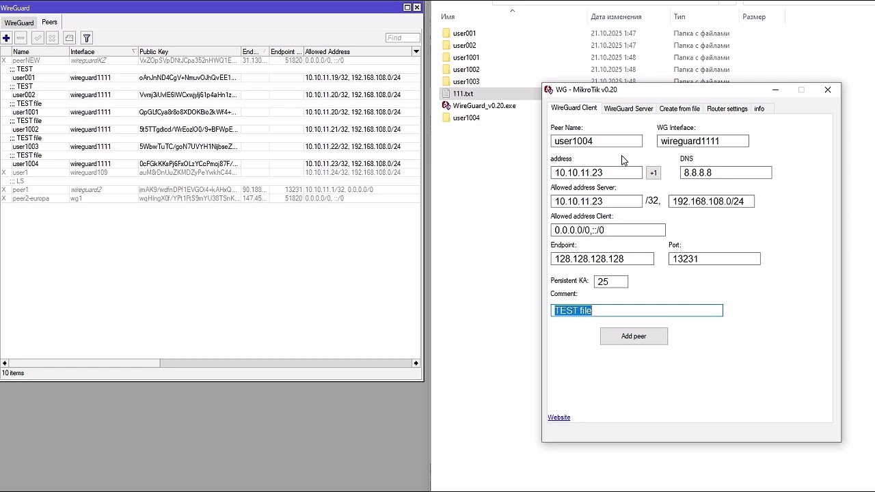Select peerNEW row in peers list
The image size is (875, 492).
pos(210,61)
